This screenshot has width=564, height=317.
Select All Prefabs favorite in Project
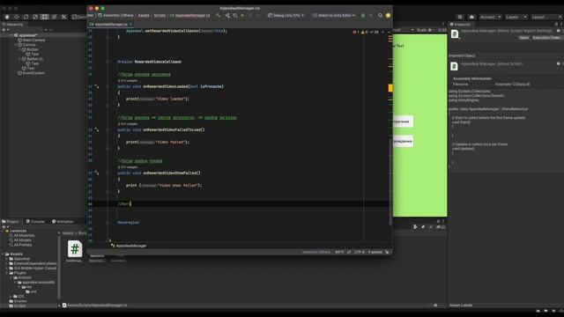pos(20,245)
